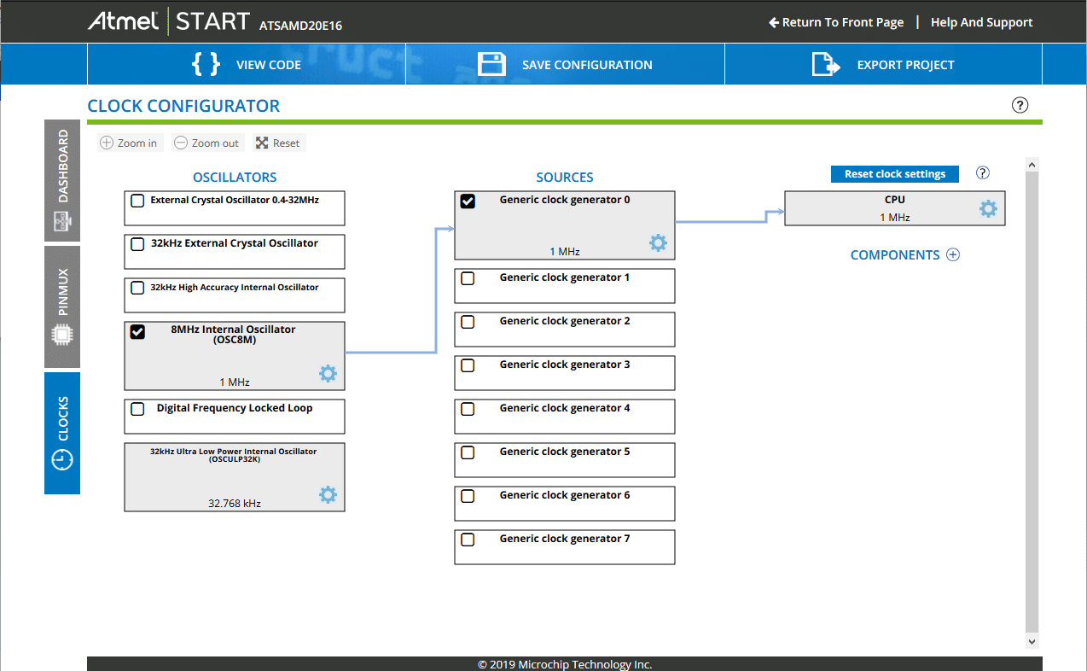Click help icon next to Reset clock settings
This screenshot has width=1087, height=671.
[983, 173]
